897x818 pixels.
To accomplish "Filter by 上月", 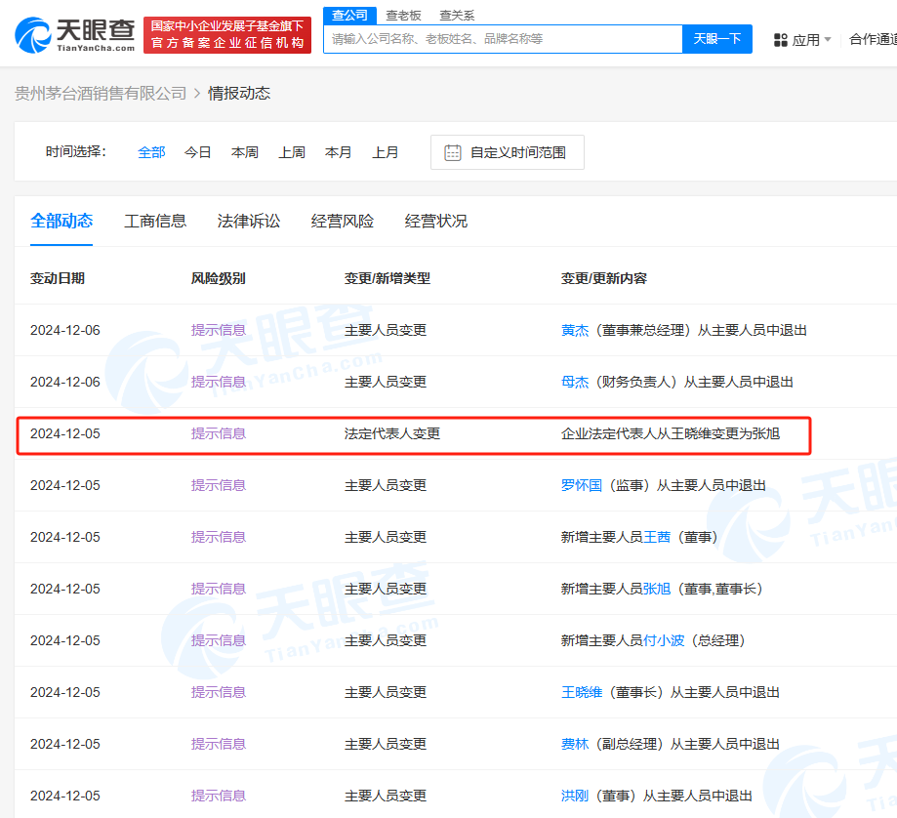I will 385,152.
